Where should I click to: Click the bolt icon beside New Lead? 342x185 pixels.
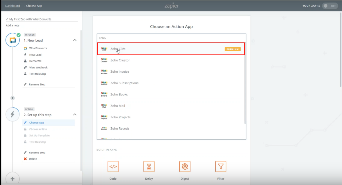pos(25,55)
